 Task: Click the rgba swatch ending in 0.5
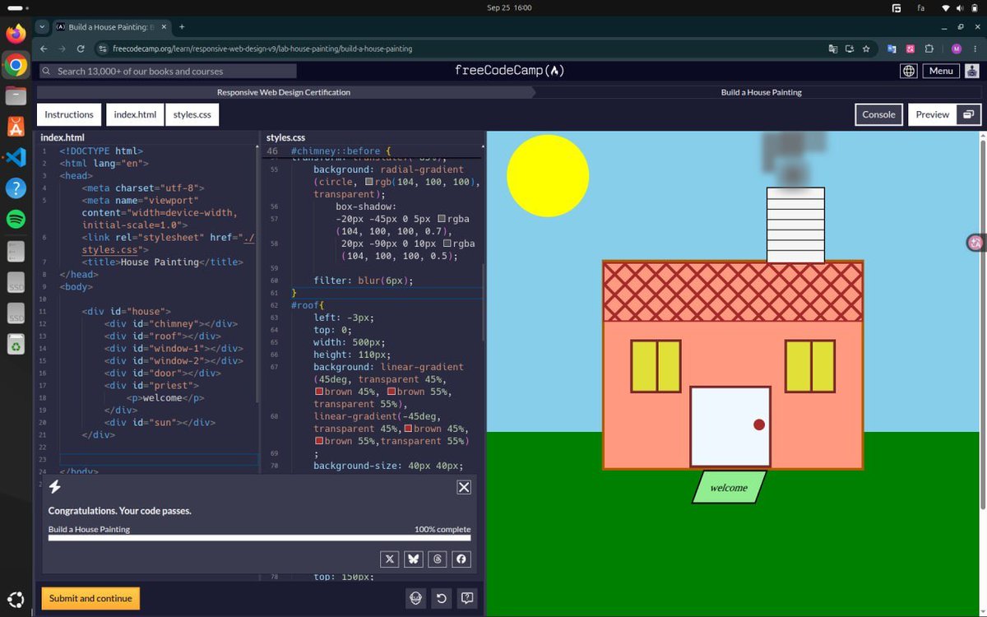coord(447,244)
